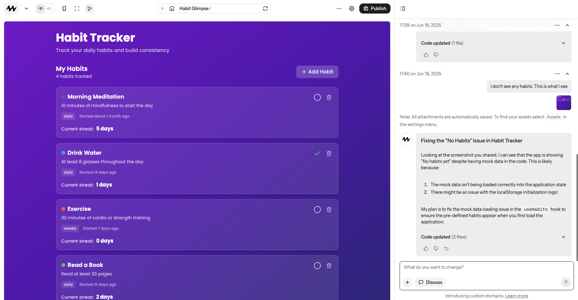Open mobile device preview
This screenshot has width=578, height=300.
64,9
